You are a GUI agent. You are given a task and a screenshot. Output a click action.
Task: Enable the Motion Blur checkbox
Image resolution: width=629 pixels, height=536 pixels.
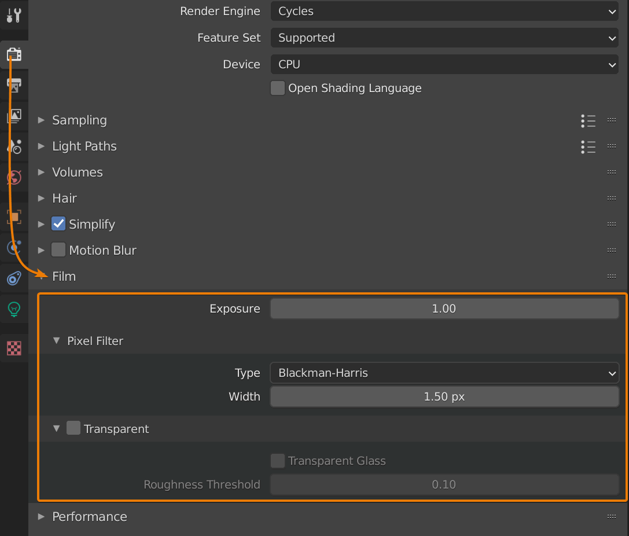pyautogui.click(x=58, y=250)
